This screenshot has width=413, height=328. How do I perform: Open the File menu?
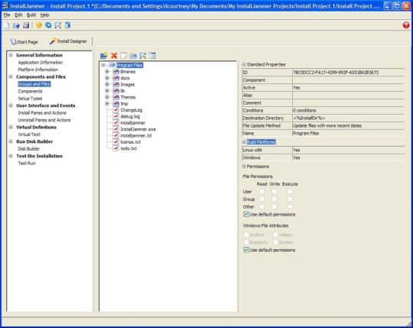(x=7, y=15)
